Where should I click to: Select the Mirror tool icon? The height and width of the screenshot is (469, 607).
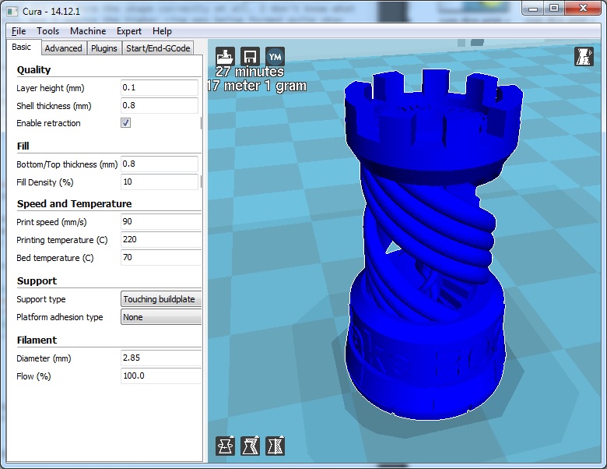tap(275, 446)
